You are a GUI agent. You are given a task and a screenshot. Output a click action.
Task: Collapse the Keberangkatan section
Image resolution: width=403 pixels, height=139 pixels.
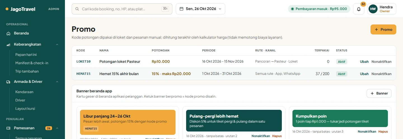57,44
